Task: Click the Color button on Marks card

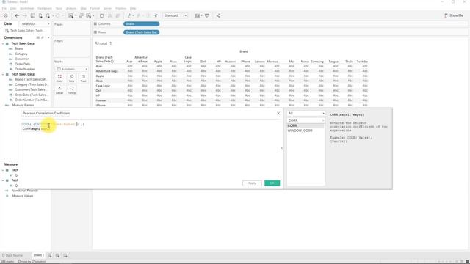Action: tap(59, 78)
